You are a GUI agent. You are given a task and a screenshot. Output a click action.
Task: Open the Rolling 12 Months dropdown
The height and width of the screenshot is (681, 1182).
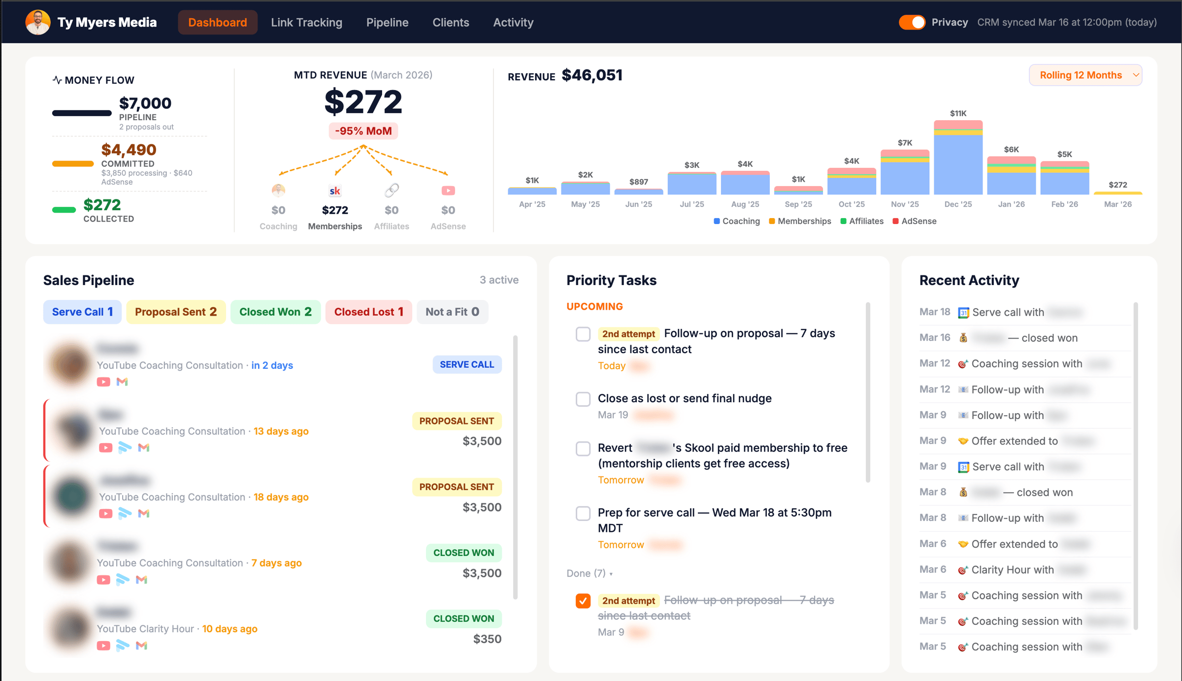click(x=1085, y=75)
